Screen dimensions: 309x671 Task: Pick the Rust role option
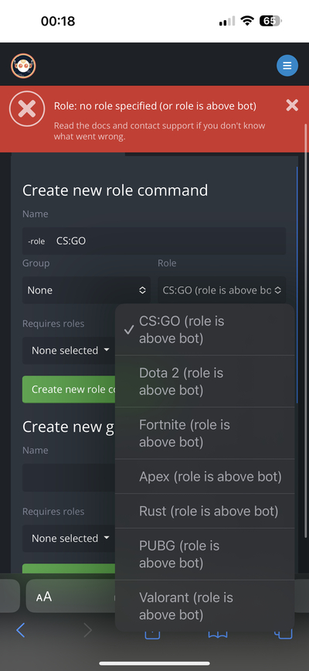(x=205, y=511)
